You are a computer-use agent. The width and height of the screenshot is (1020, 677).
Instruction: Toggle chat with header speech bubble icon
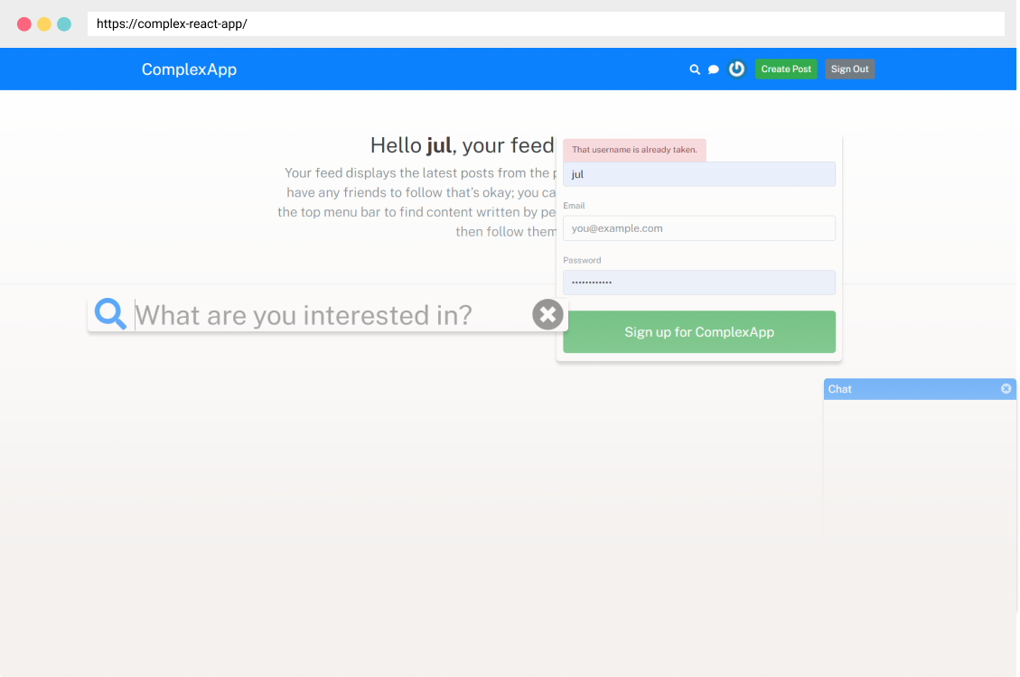click(x=714, y=70)
